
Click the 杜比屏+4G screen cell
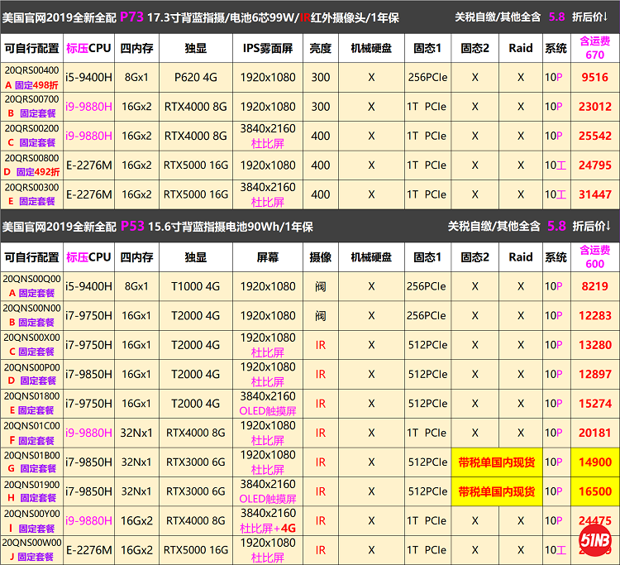(x=267, y=527)
